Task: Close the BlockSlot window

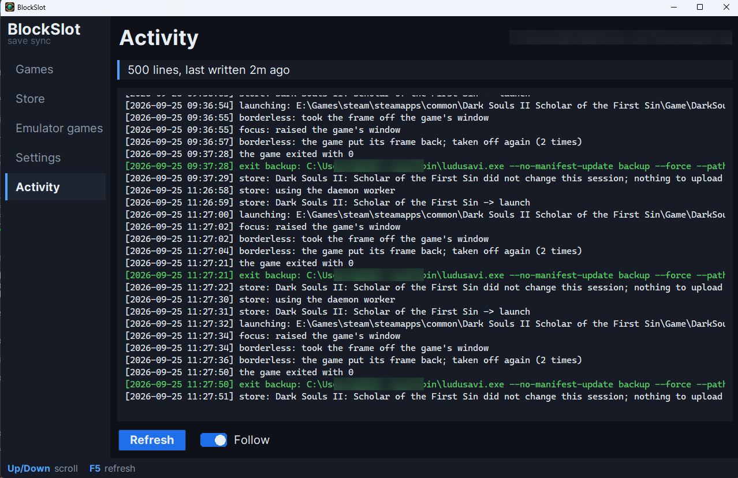Action: coord(726,7)
